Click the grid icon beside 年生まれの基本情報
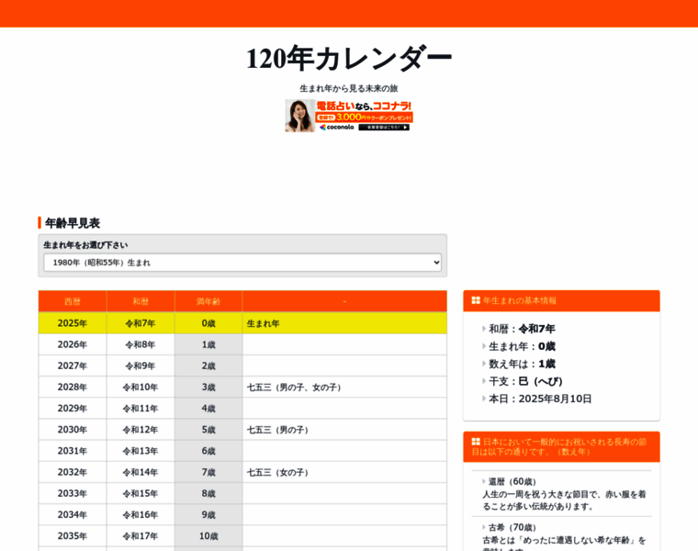 tap(476, 300)
